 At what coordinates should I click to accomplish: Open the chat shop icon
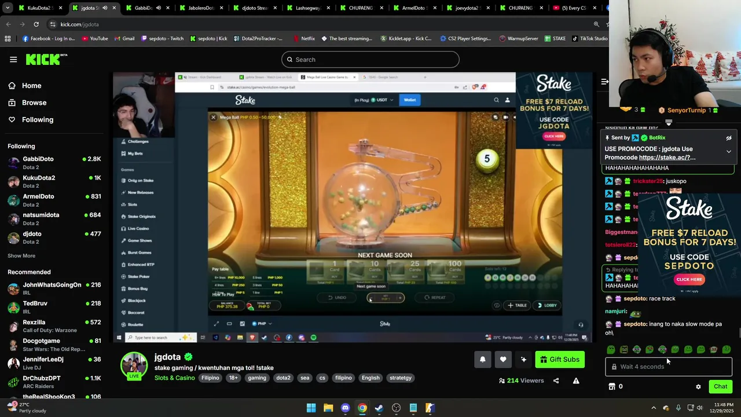coord(611,386)
